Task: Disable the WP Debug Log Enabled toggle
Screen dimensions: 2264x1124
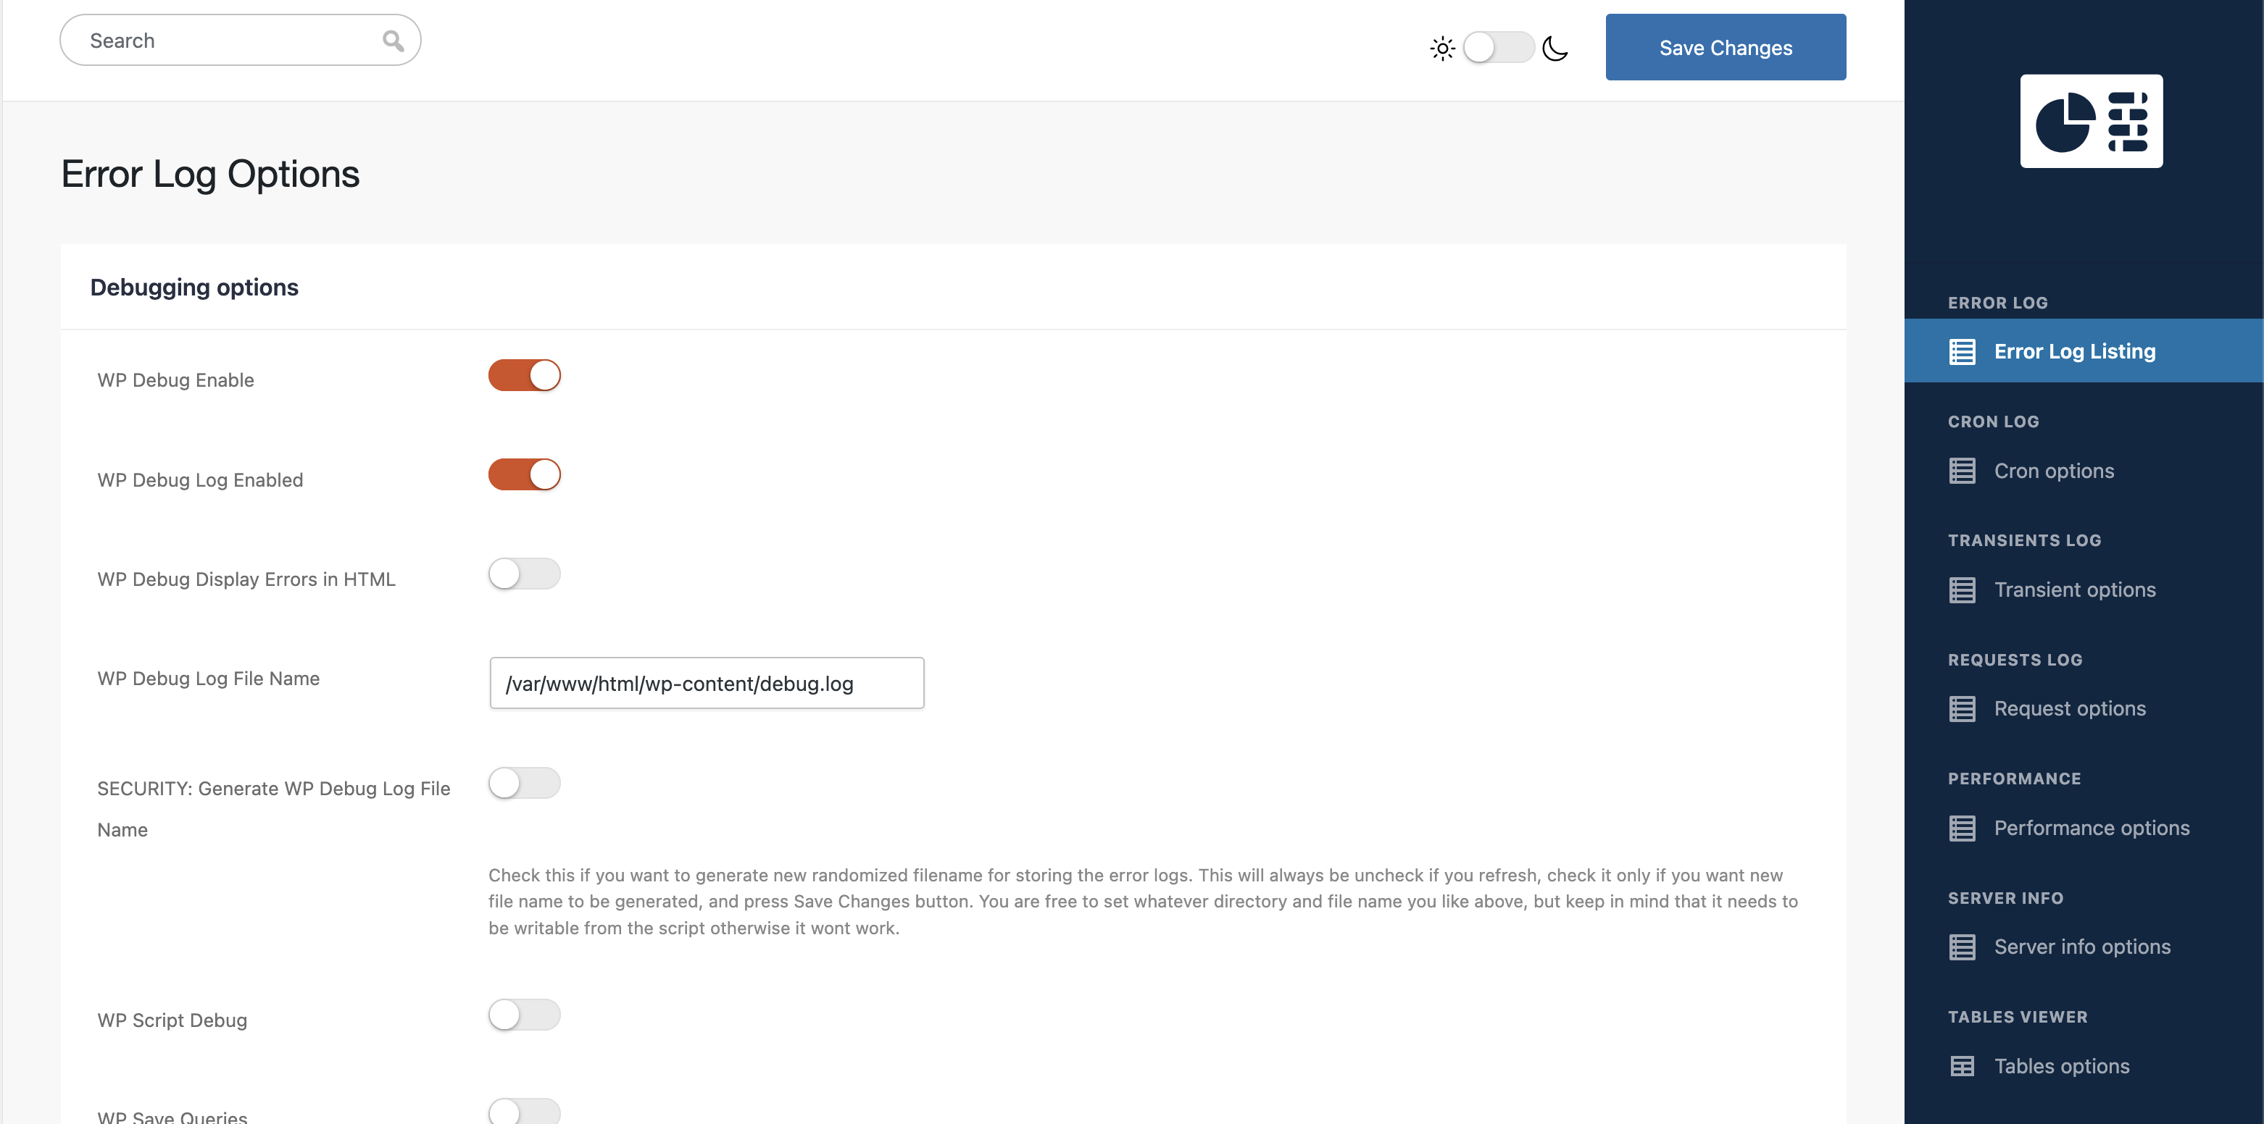Action: click(x=525, y=474)
